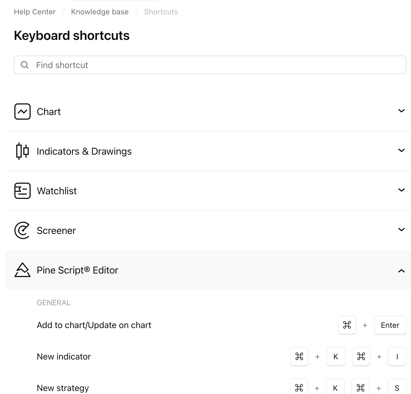Click the Shortcuts breadcrumb item
Viewport: 411px width, 394px height.
click(161, 12)
